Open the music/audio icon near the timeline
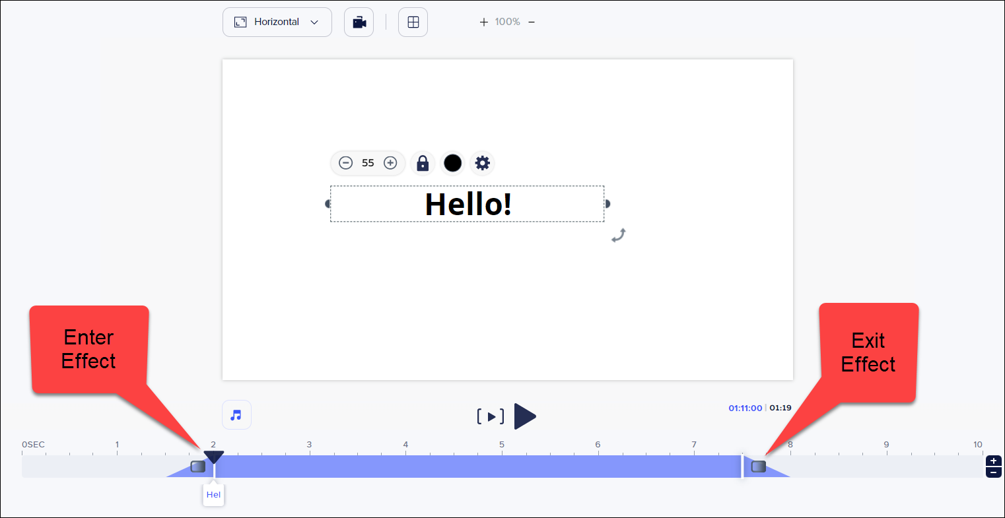 (236, 414)
